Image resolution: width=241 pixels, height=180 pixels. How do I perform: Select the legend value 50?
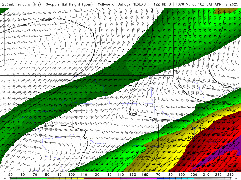(x=11, y=175)
